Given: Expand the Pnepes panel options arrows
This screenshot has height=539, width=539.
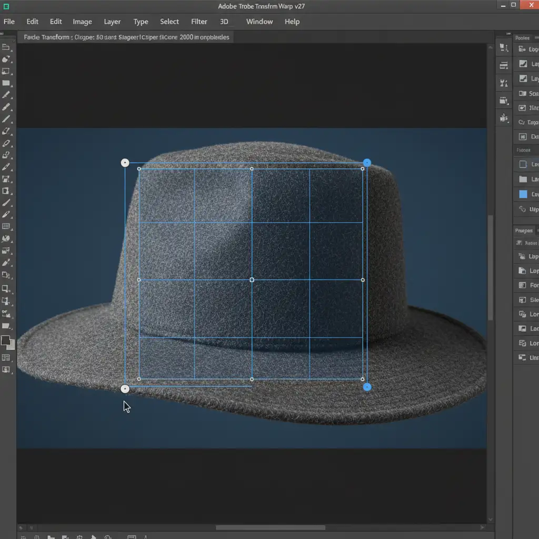Looking at the screenshot, I should coord(537,231).
